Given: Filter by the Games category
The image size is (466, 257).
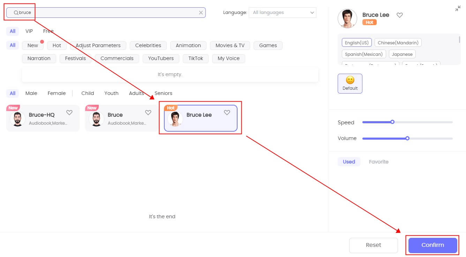Looking at the screenshot, I should coord(268,45).
